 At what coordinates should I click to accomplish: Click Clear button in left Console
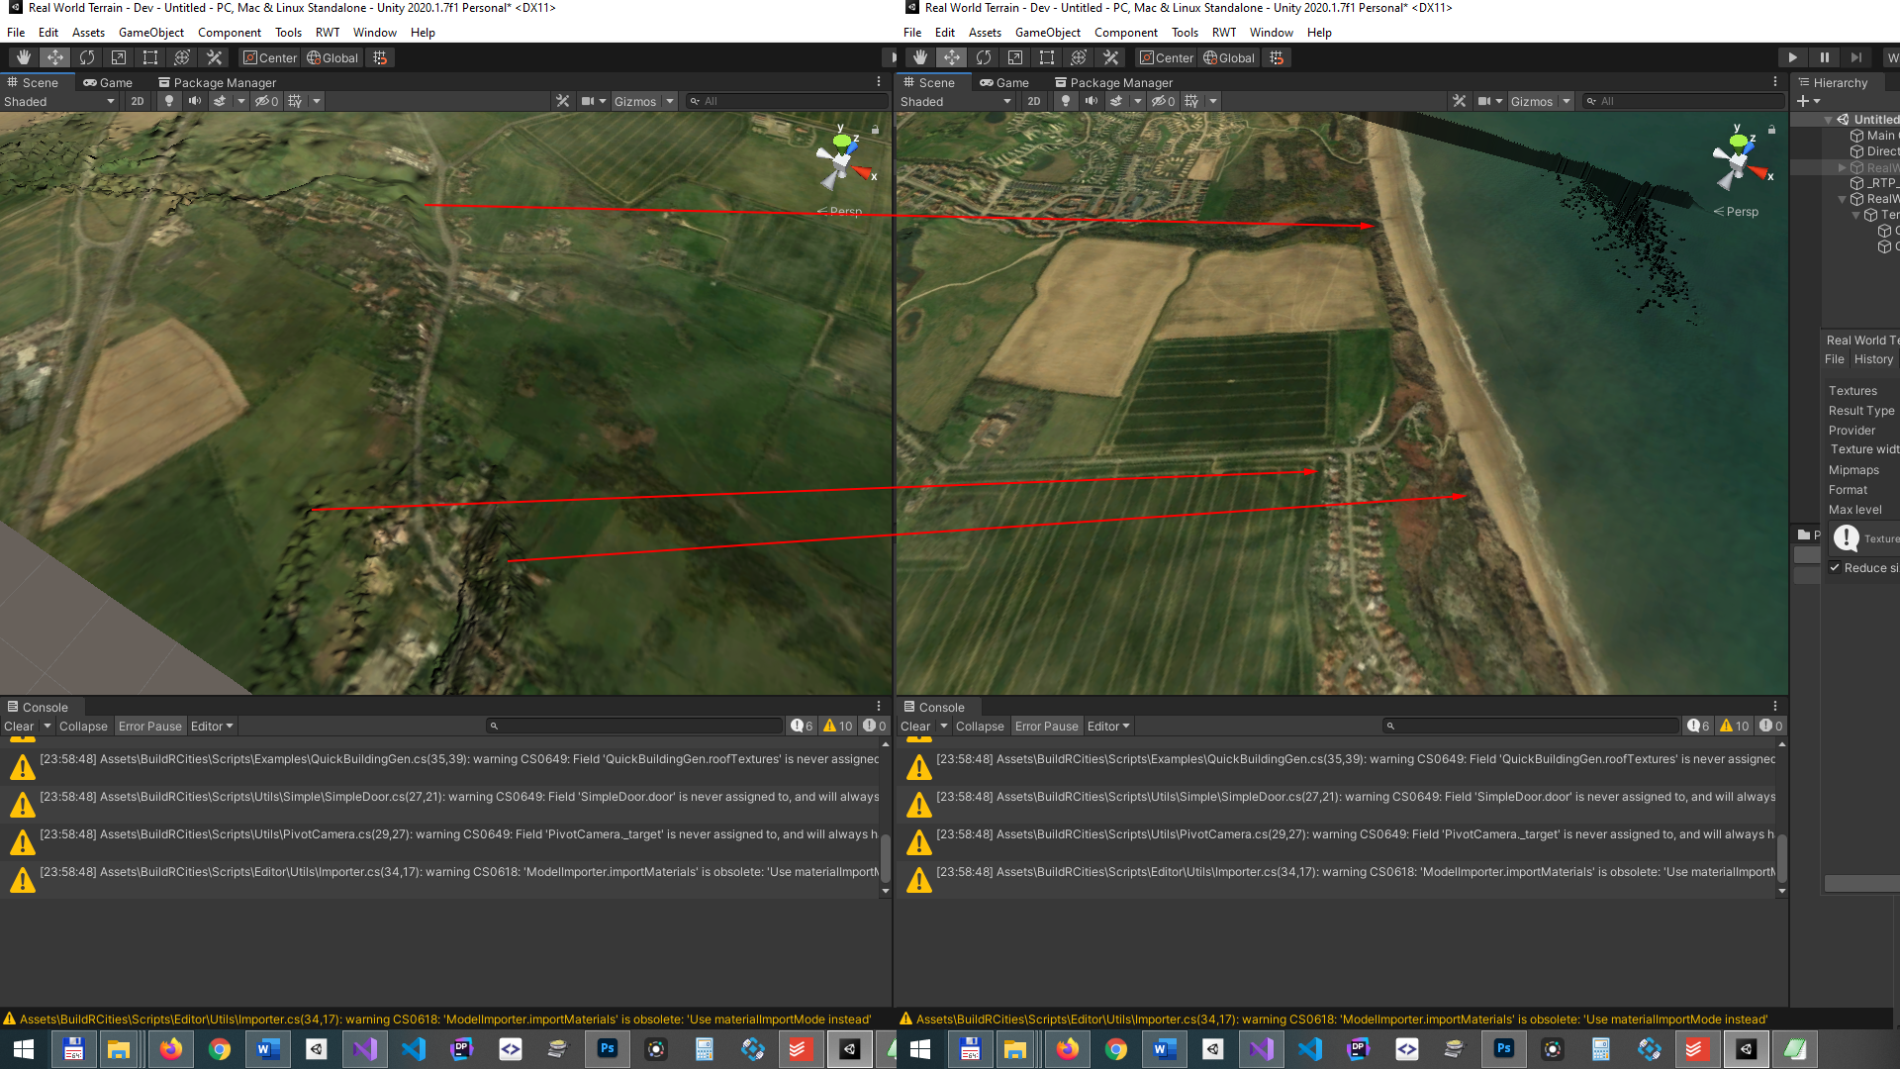[x=20, y=727]
